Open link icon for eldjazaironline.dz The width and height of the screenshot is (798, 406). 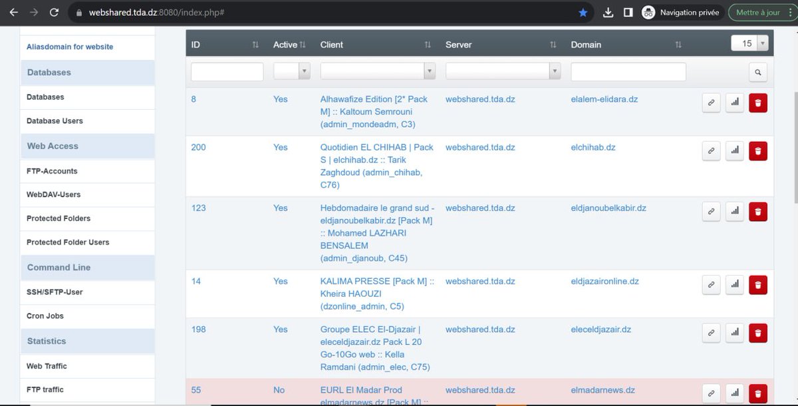(x=711, y=285)
